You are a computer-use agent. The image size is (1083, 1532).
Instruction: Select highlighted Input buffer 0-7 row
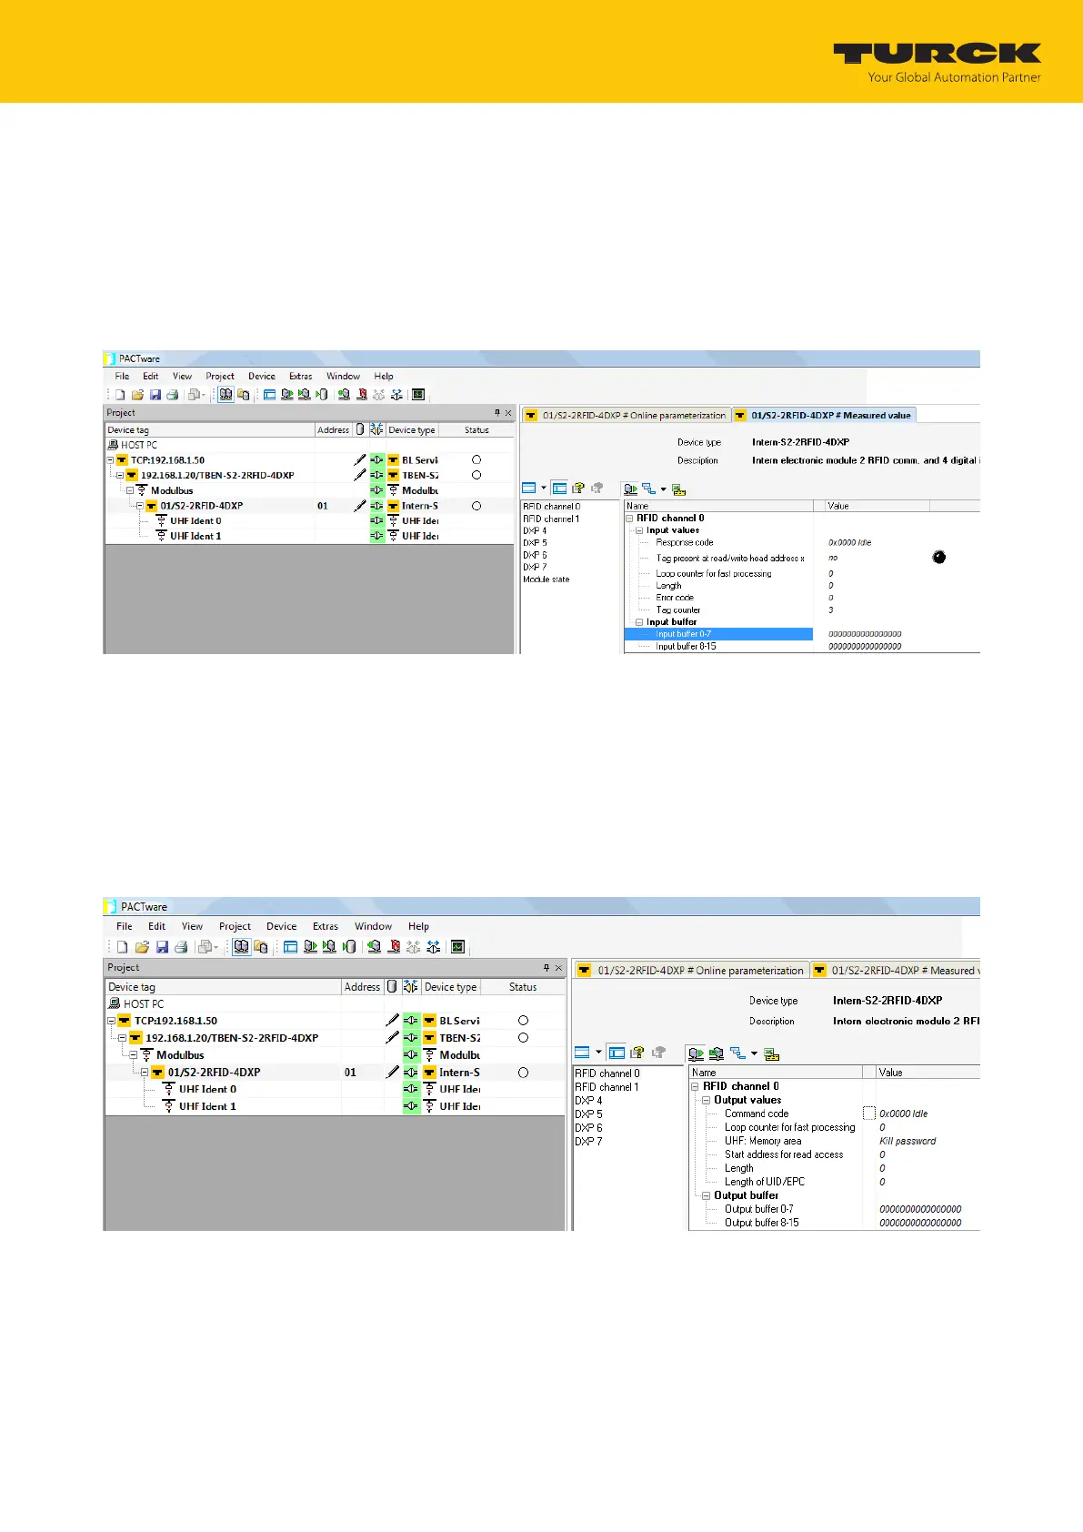click(718, 634)
